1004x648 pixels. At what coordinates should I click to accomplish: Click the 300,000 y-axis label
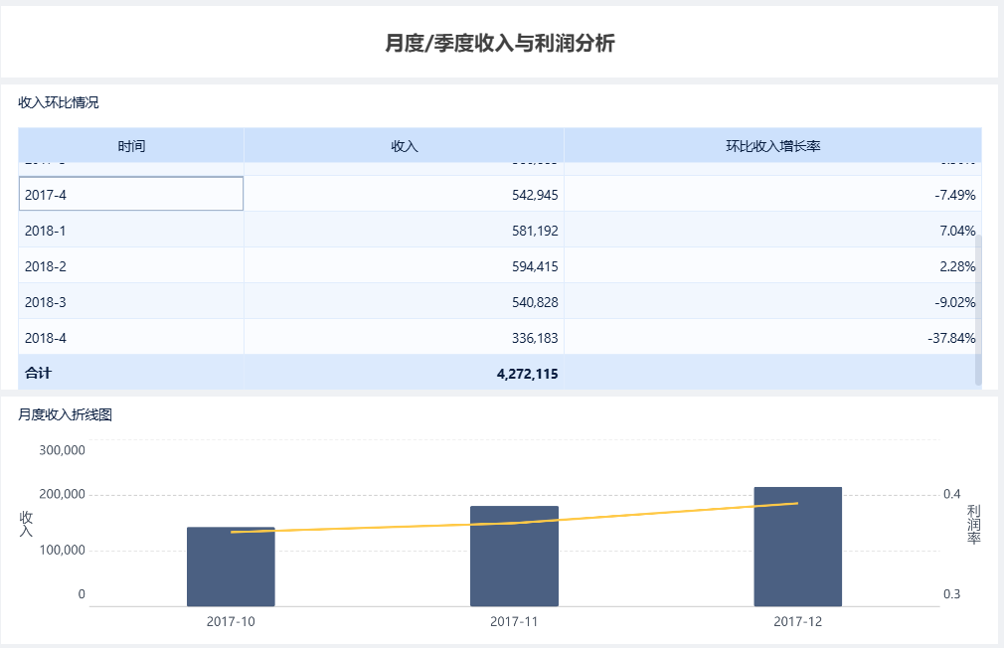click(62, 450)
